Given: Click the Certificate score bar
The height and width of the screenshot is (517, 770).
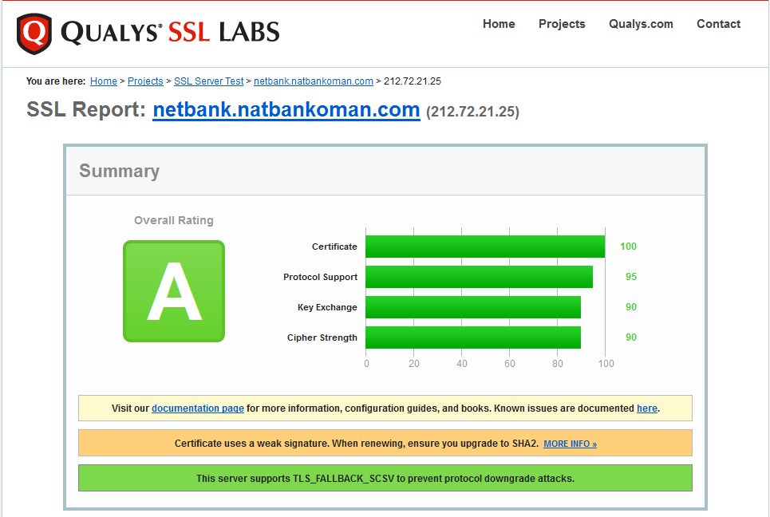Looking at the screenshot, I should click(x=485, y=247).
